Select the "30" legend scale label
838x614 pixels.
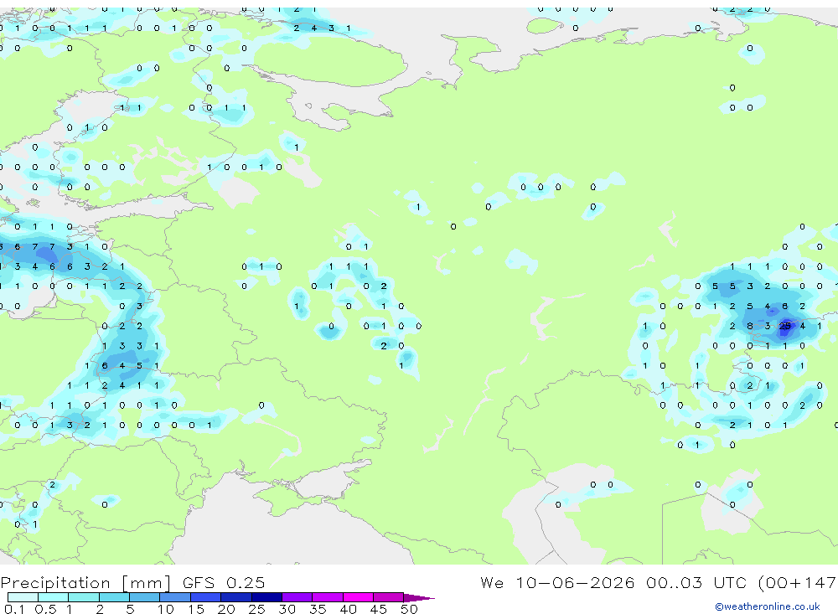click(287, 609)
